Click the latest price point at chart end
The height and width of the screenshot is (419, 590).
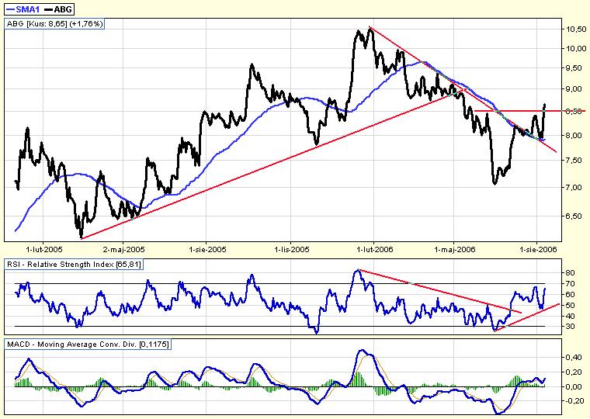point(544,105)
